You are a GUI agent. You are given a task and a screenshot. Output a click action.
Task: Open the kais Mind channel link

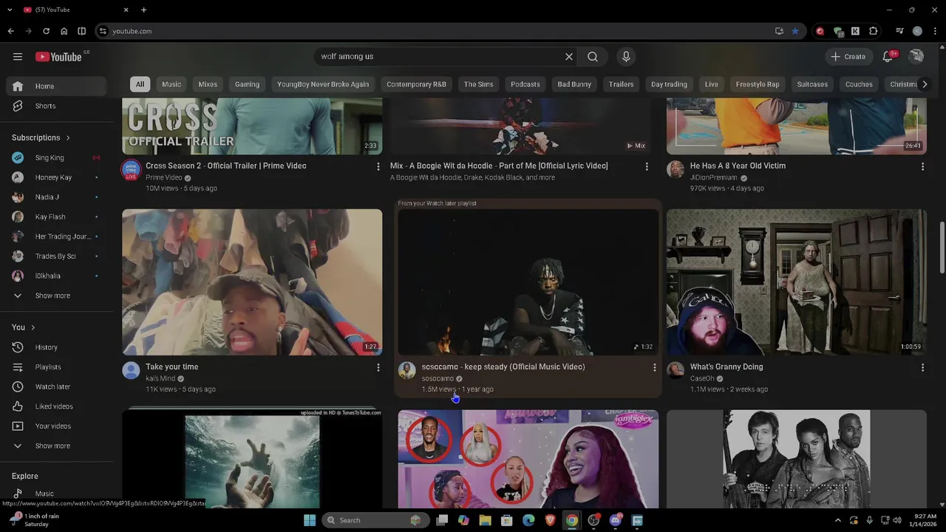(x=160, y=378)
